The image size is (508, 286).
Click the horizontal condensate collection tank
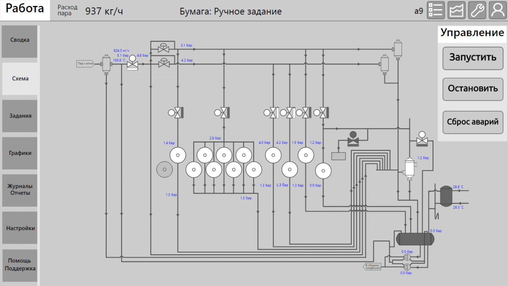[x=415, y=239]
